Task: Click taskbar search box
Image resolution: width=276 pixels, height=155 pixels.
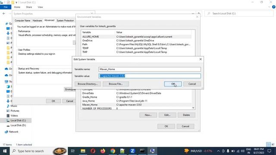Action: click(39, 151)
